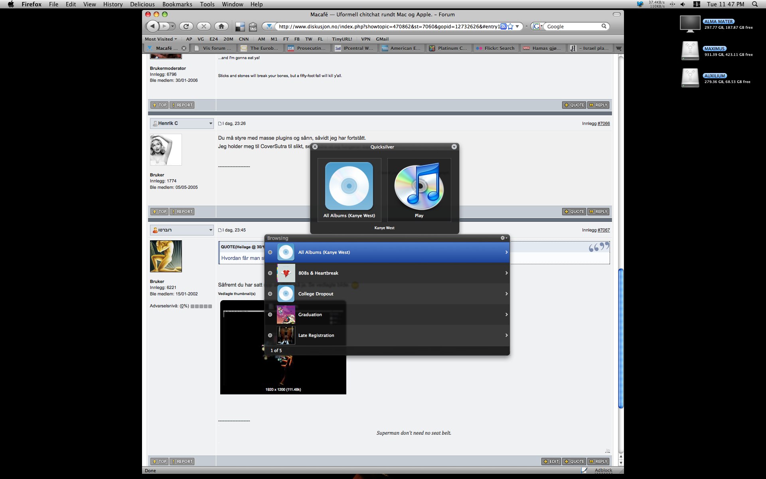Viewport: 766px width, 479px height.
Task: Expand 808s & Heartbreak row arrow
Action: tap(506, 273)
